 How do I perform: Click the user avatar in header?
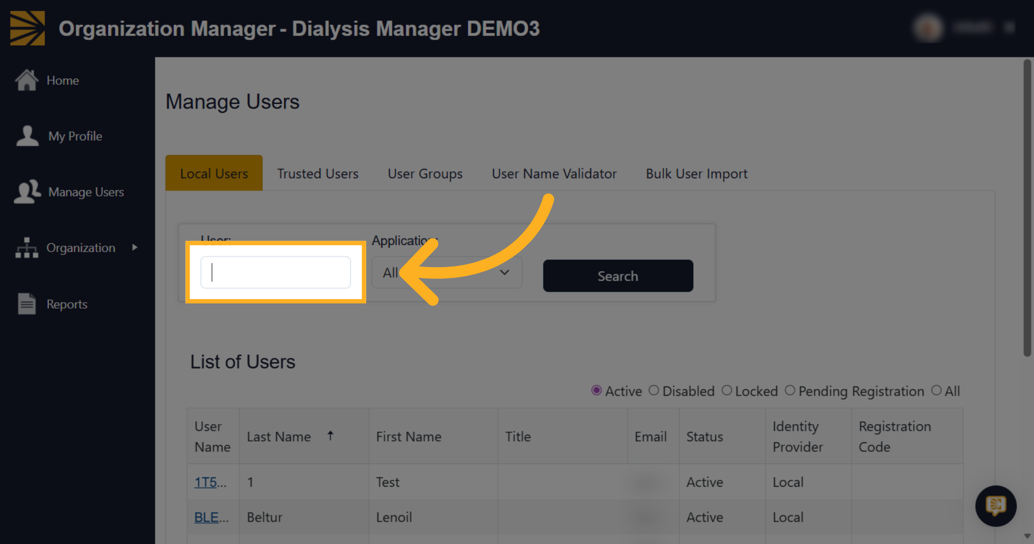927,28
